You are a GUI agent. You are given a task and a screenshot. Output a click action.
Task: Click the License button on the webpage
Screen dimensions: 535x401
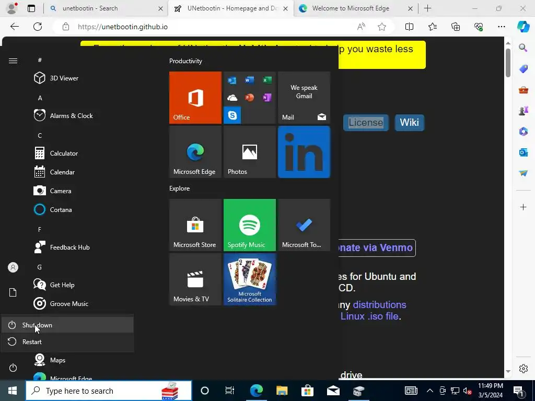tap(366, 122)
